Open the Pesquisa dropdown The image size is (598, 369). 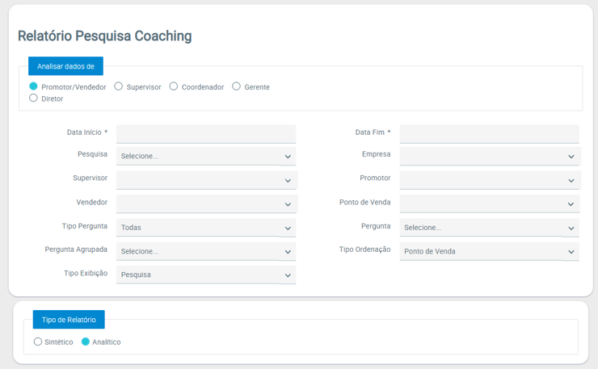(x=206, y=156)
